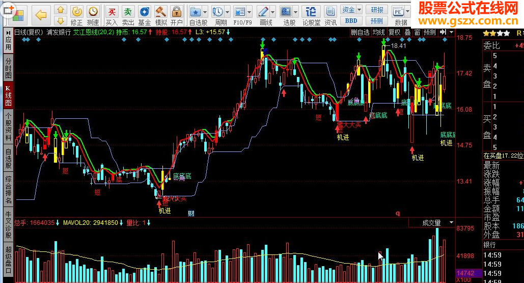
Task: Click the 资金 capital button
Action: point(348,9)
